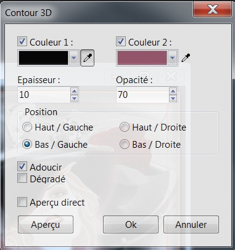235x250 pixels.
Task: Disable the Adoucir option
Action: click(x=22, y=166)
